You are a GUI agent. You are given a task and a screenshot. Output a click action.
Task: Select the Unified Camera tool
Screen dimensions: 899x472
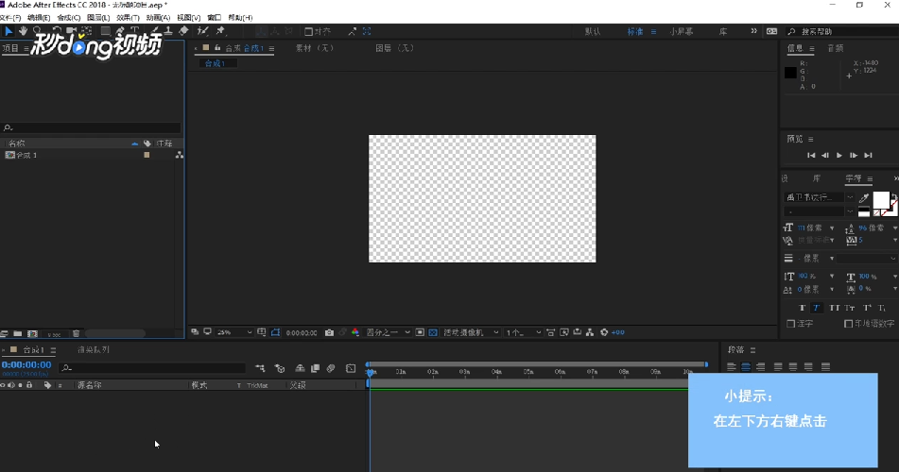click(71, 31)
